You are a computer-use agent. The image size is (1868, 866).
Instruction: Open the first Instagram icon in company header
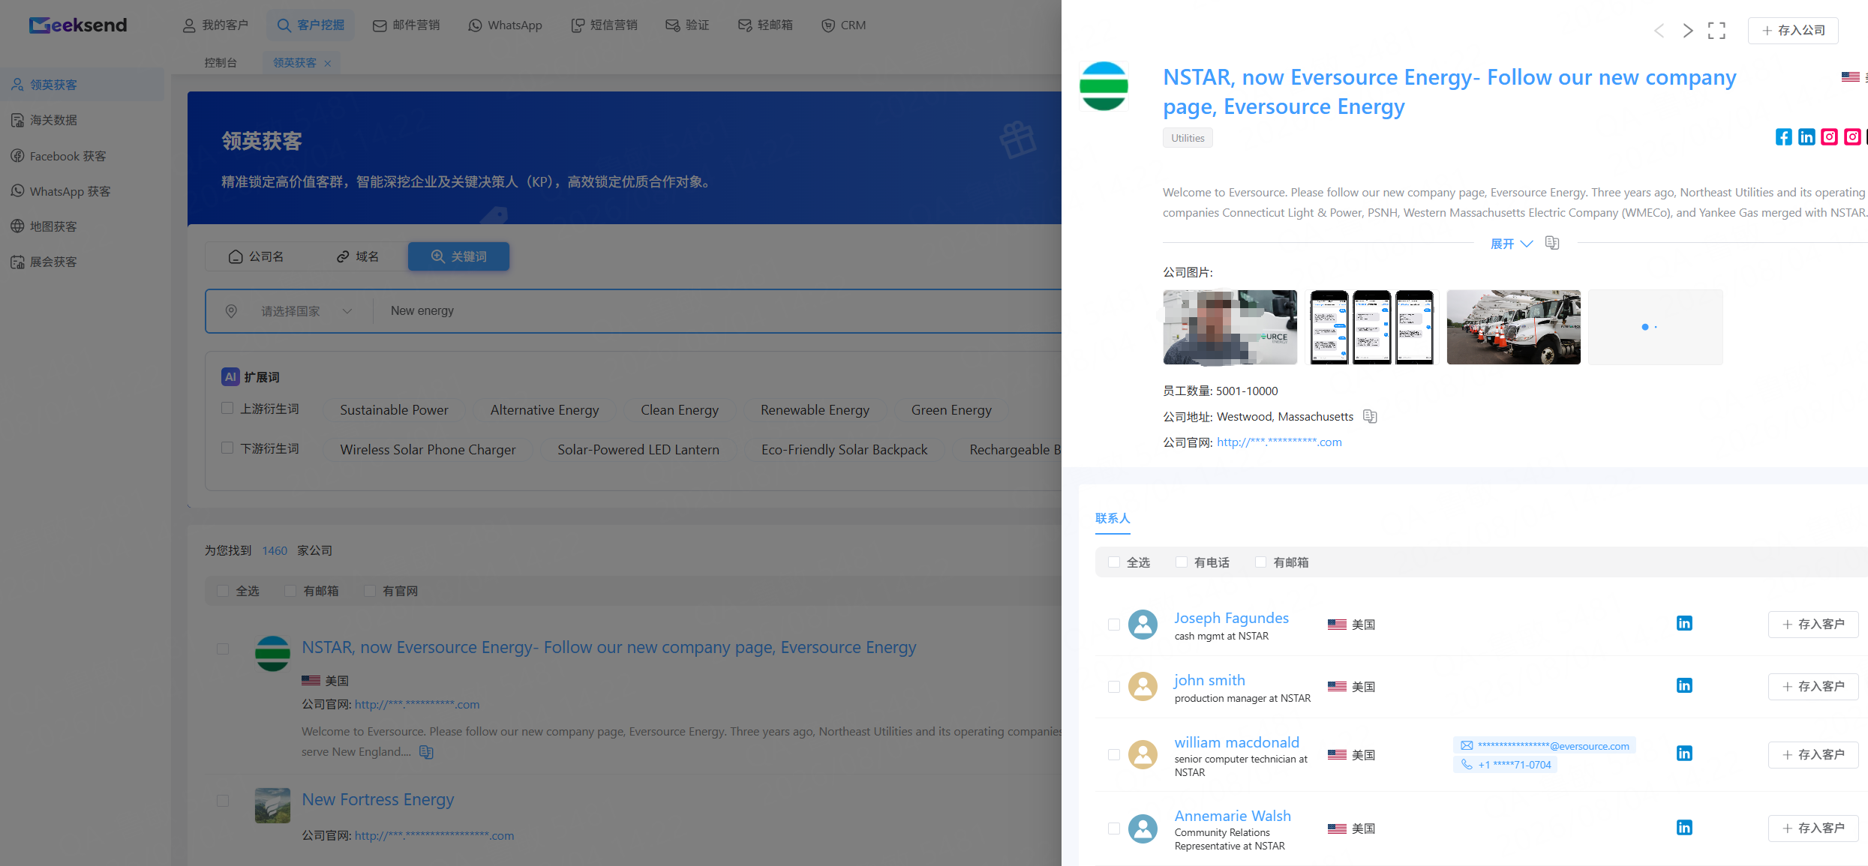click(x=1830, y=136)
